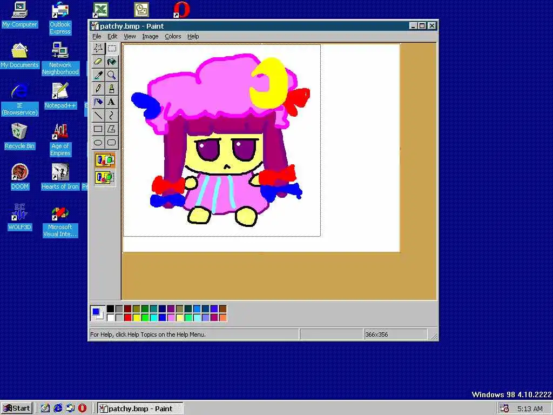Enable opaque selection drawing option

(x=105, y=160)
